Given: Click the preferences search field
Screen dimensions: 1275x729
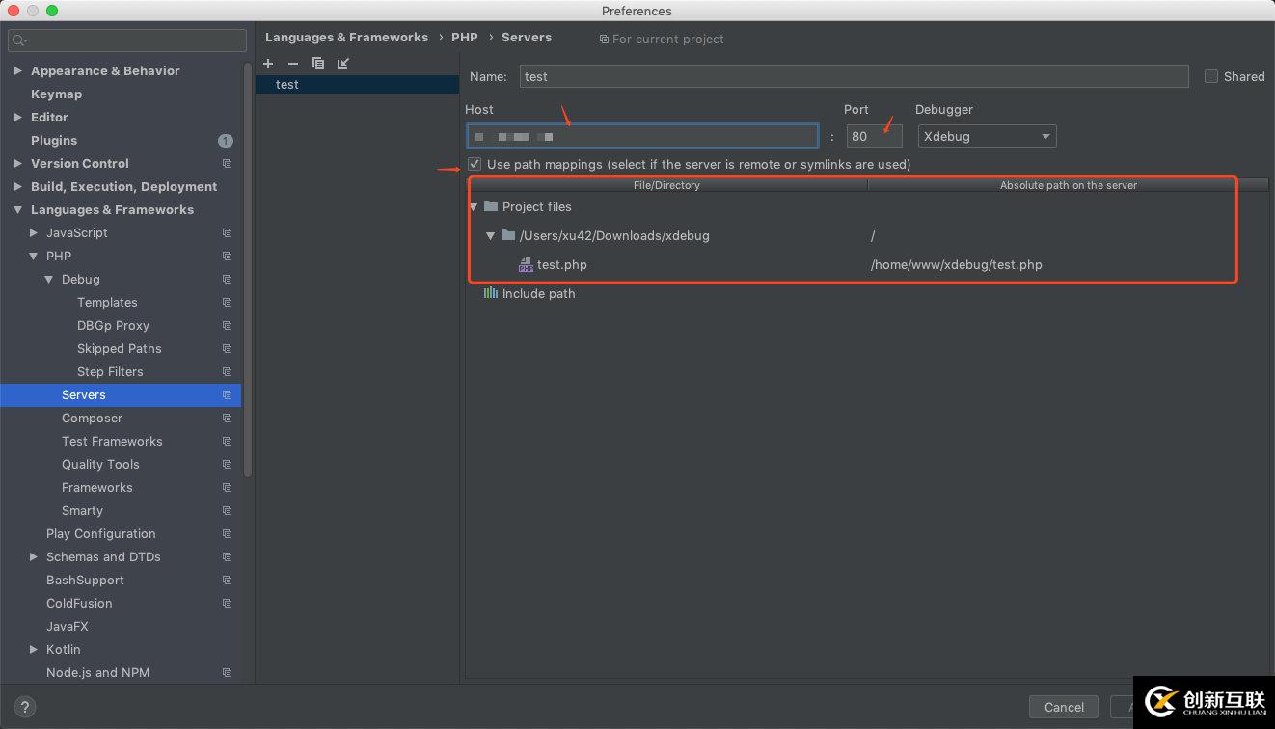Looking at the screenshot, I should (x=127, y=40).
